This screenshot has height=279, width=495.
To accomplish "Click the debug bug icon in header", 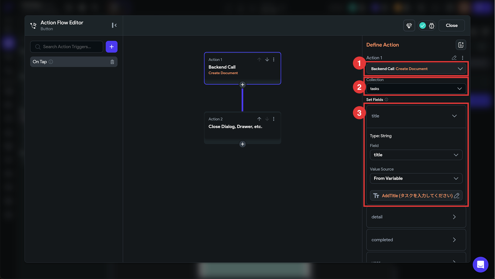I will tap(432, 25).
